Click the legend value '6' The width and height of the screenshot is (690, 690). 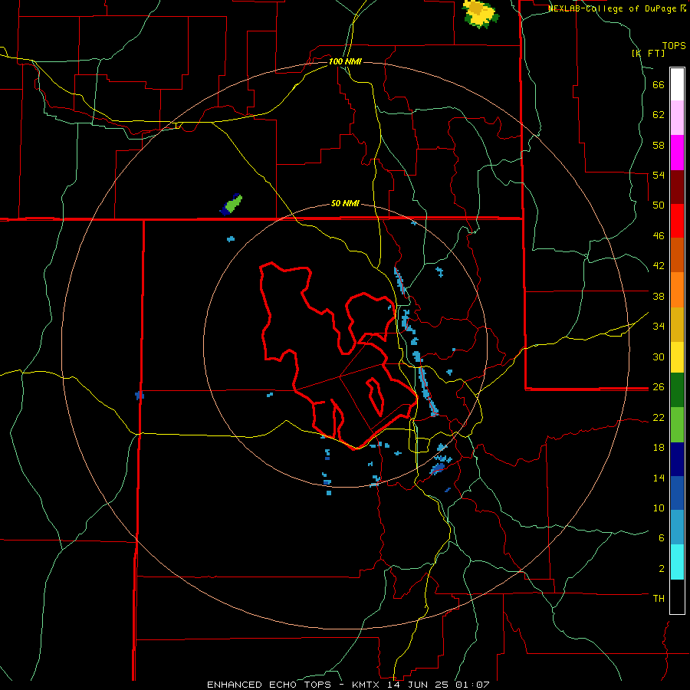pyautogui.click(x=662, y=537)
